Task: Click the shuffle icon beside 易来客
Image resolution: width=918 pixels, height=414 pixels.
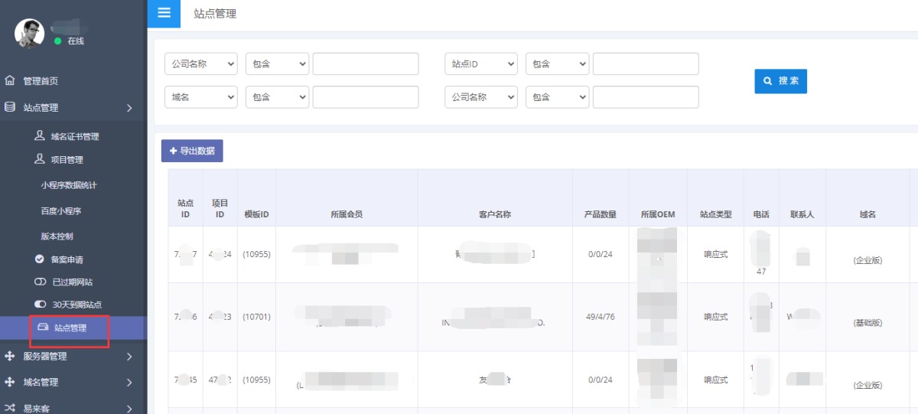Action: click(x=10, y=408)
